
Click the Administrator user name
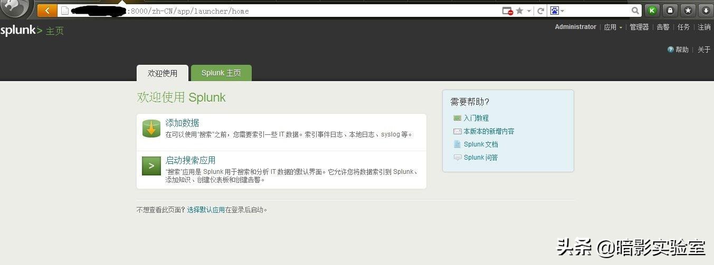575,27
